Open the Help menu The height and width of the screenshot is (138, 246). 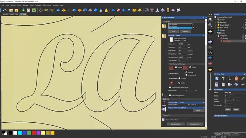pyautogui.click(x=62, y=5)
